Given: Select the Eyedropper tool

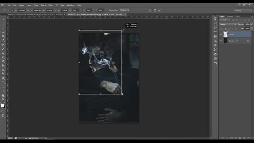Looking at the screenshot, I should (x=3, y=41).
